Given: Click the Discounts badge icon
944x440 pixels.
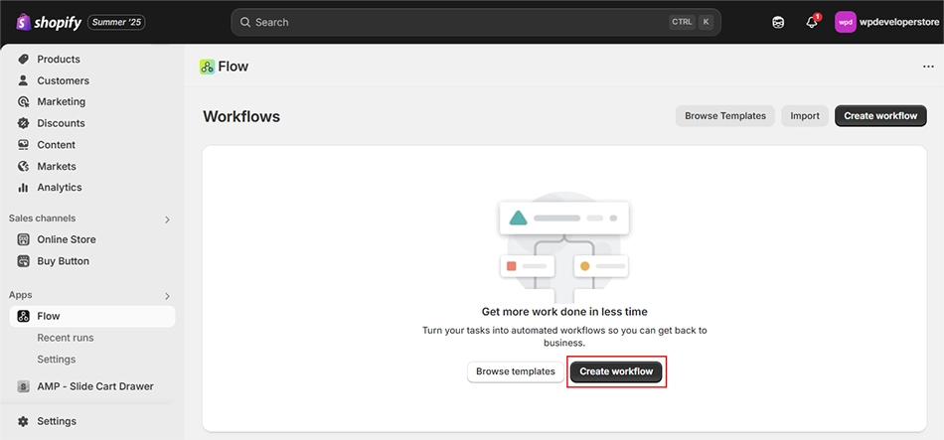Looking at the screenshot, I should pos(24,123).
